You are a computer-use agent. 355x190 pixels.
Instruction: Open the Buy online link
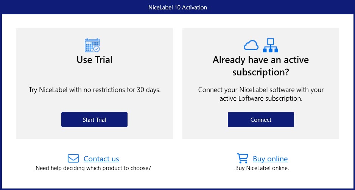(270, 159)
